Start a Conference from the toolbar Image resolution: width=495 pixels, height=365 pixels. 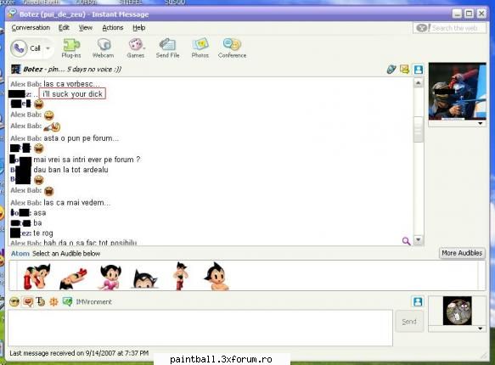[232, 48]
